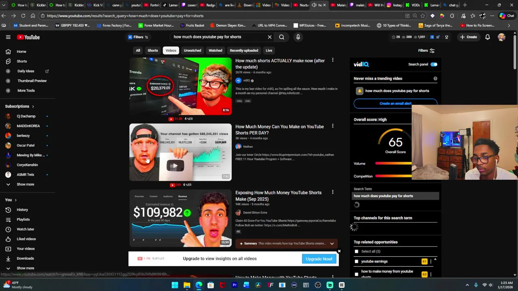Toggle the vidIQ Search panel switch

(x=434, y=64)
